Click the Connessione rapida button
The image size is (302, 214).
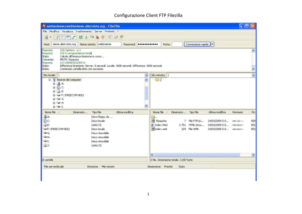point(197,45)
